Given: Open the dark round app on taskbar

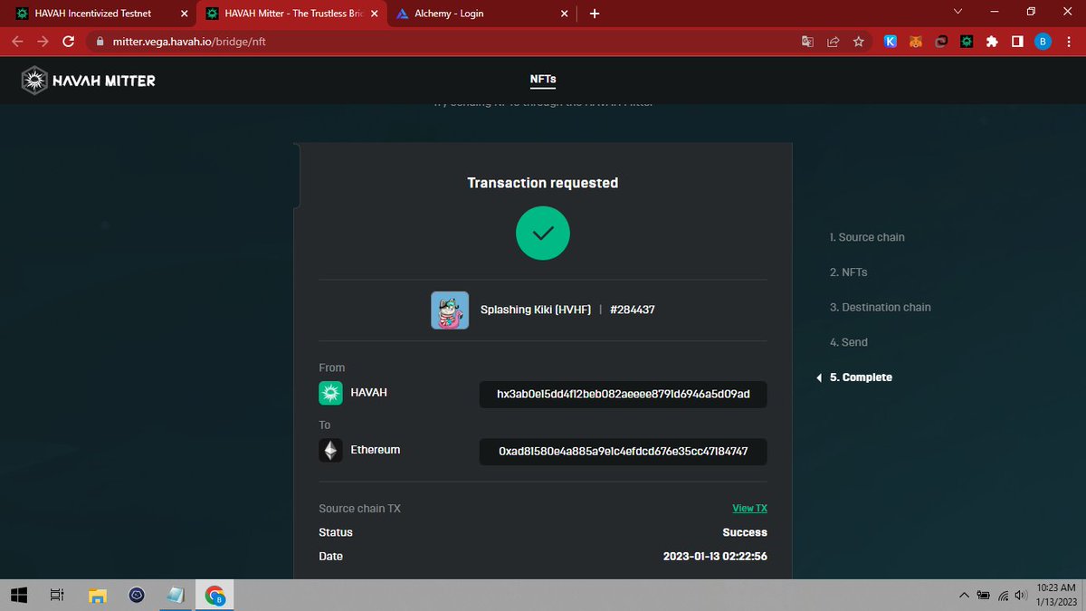Looking at the screenshot, I should [137, 595].
